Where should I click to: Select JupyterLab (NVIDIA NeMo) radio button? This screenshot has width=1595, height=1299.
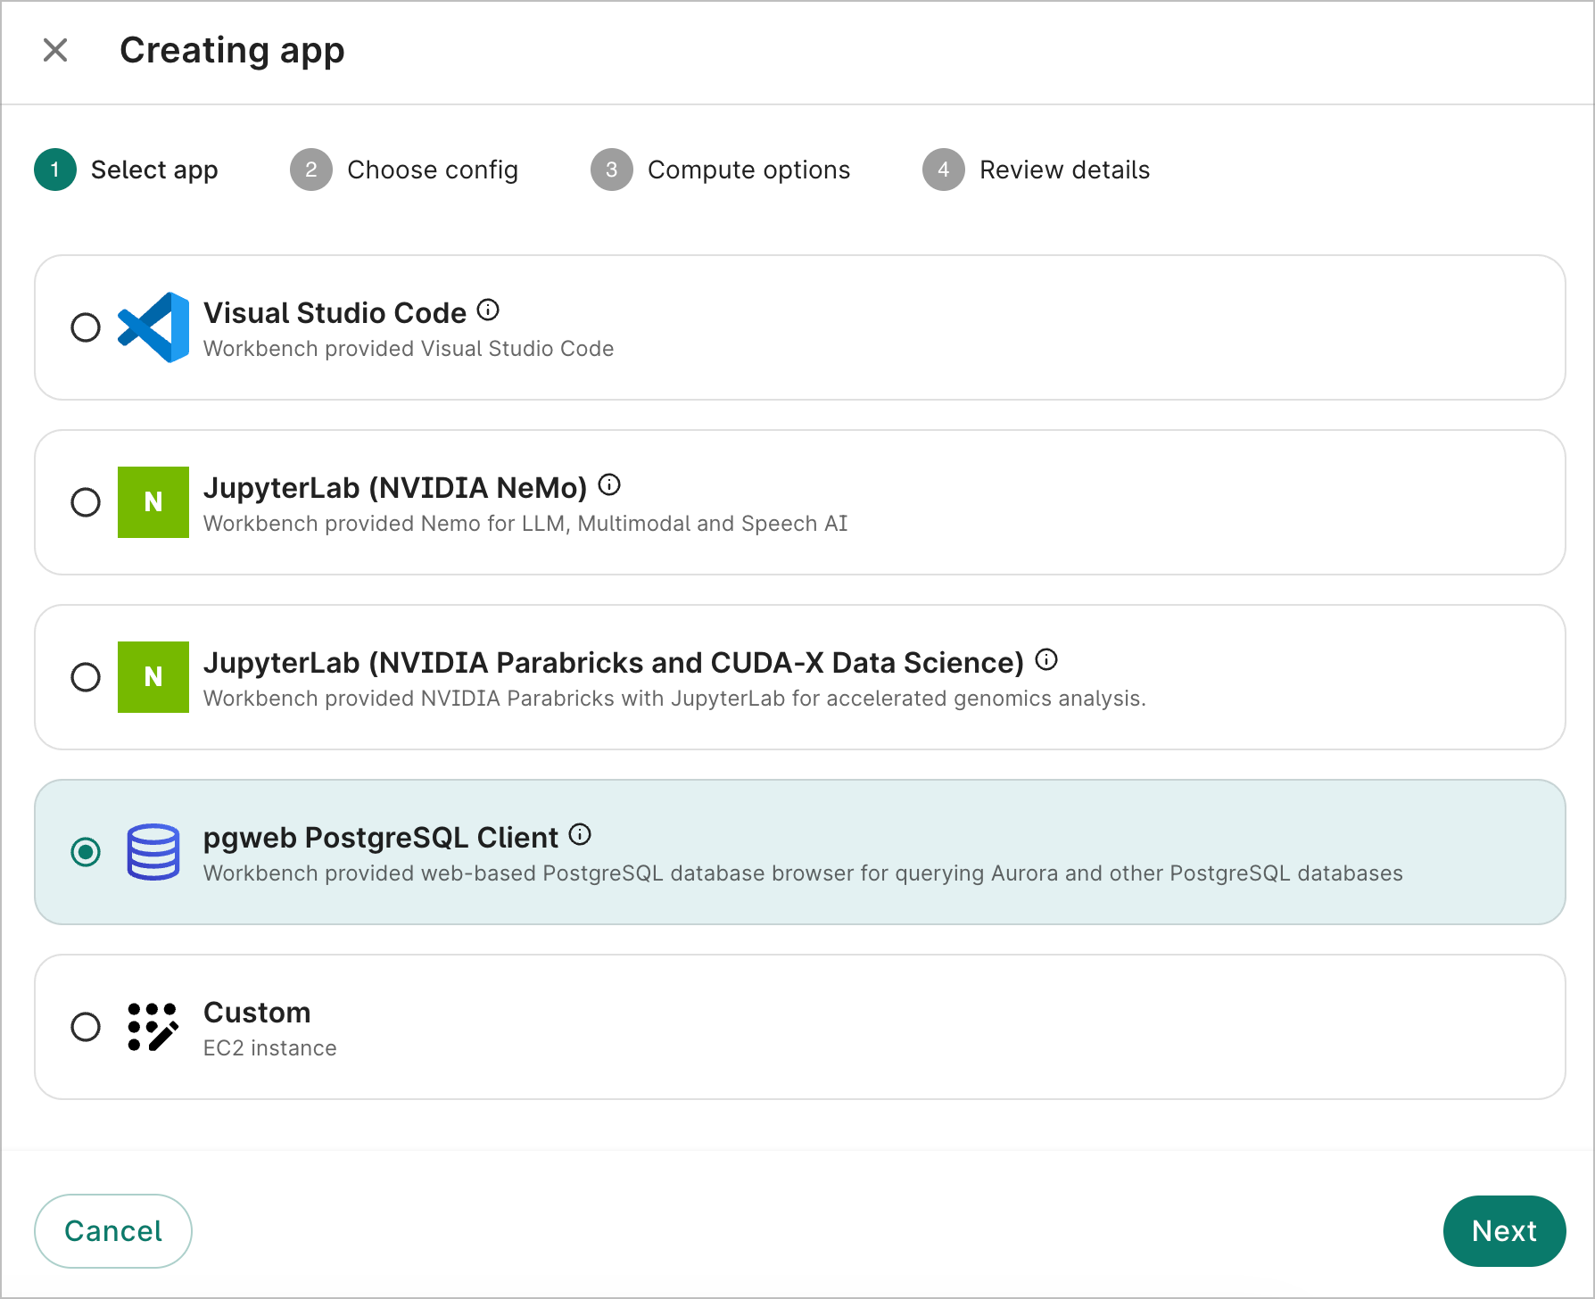86,502
